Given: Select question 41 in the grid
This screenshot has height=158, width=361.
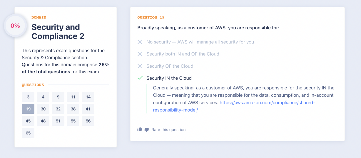Looking at the screenshot, I should (88, 109).
